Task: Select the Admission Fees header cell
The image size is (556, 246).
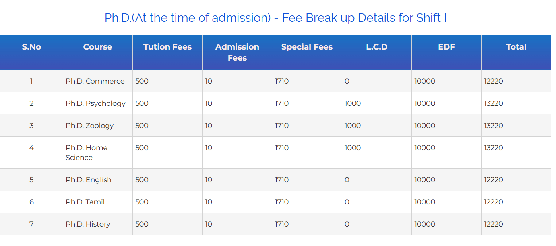Action: pos(237,52)
